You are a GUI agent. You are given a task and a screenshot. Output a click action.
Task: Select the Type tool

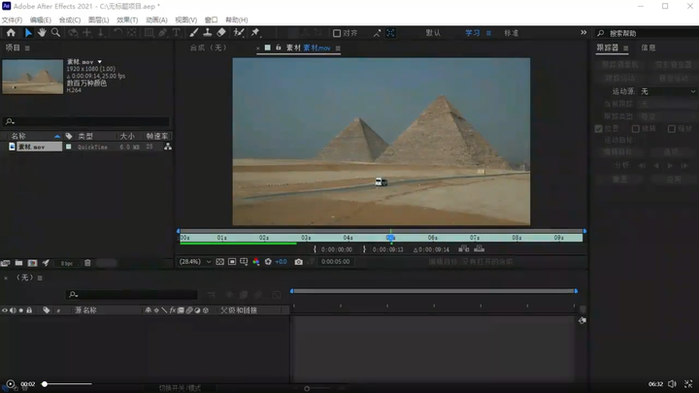[x=177, y=33]
